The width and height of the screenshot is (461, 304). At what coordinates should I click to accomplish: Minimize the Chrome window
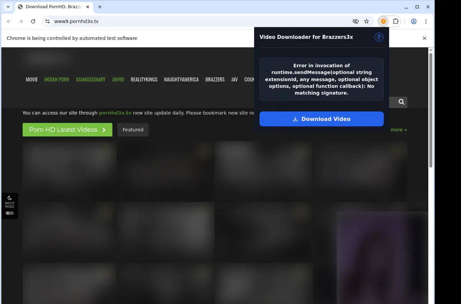407,7
